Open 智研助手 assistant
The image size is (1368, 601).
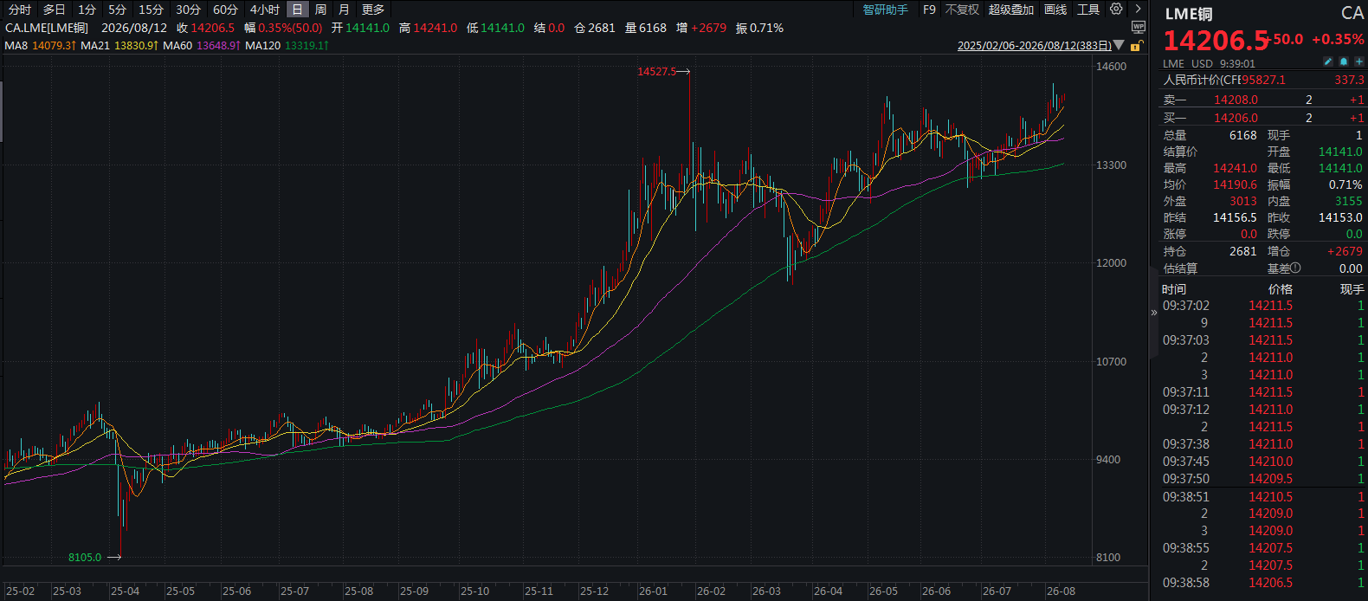tap(886, 10)
